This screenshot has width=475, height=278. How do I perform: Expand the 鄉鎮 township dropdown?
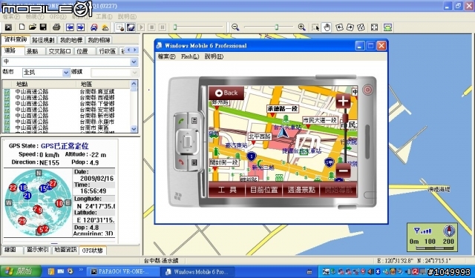coord(135,73)
